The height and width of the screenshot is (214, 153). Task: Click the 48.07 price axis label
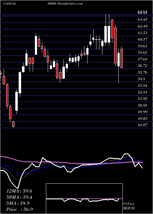click(143, 125)
